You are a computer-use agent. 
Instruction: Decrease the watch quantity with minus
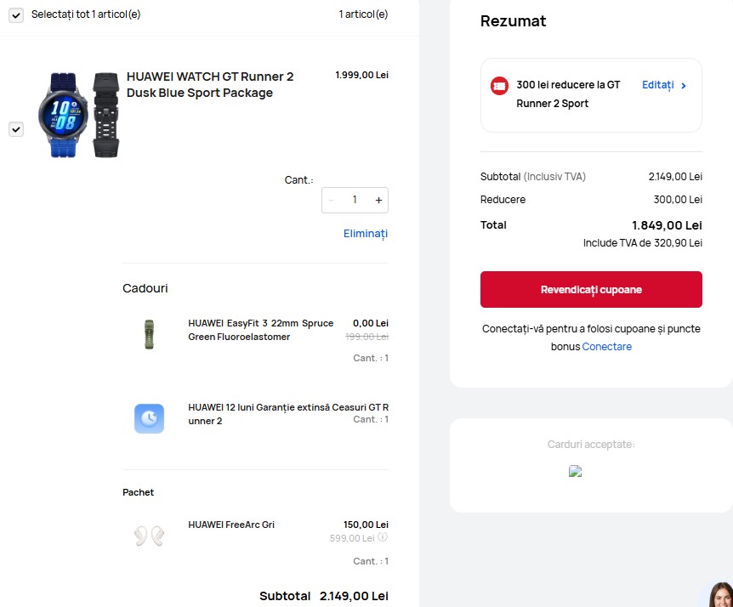tap(332, 201)
